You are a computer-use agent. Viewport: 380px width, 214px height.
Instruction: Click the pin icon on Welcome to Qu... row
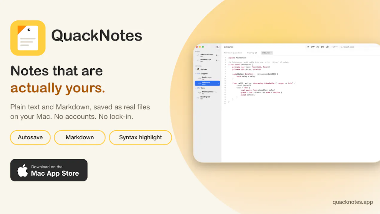217,55
